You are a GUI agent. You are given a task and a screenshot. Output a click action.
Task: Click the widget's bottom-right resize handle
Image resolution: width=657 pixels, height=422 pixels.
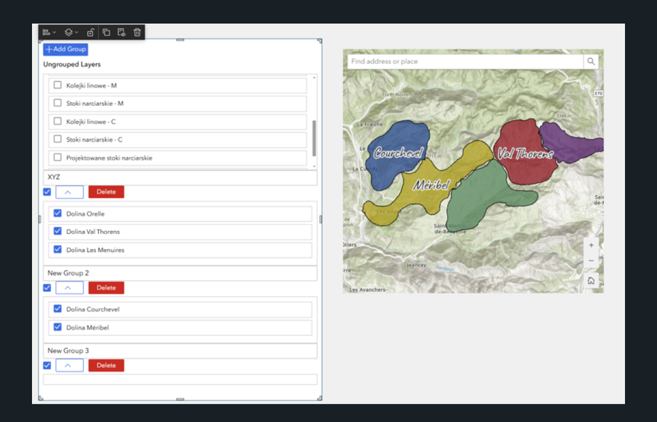320,398
